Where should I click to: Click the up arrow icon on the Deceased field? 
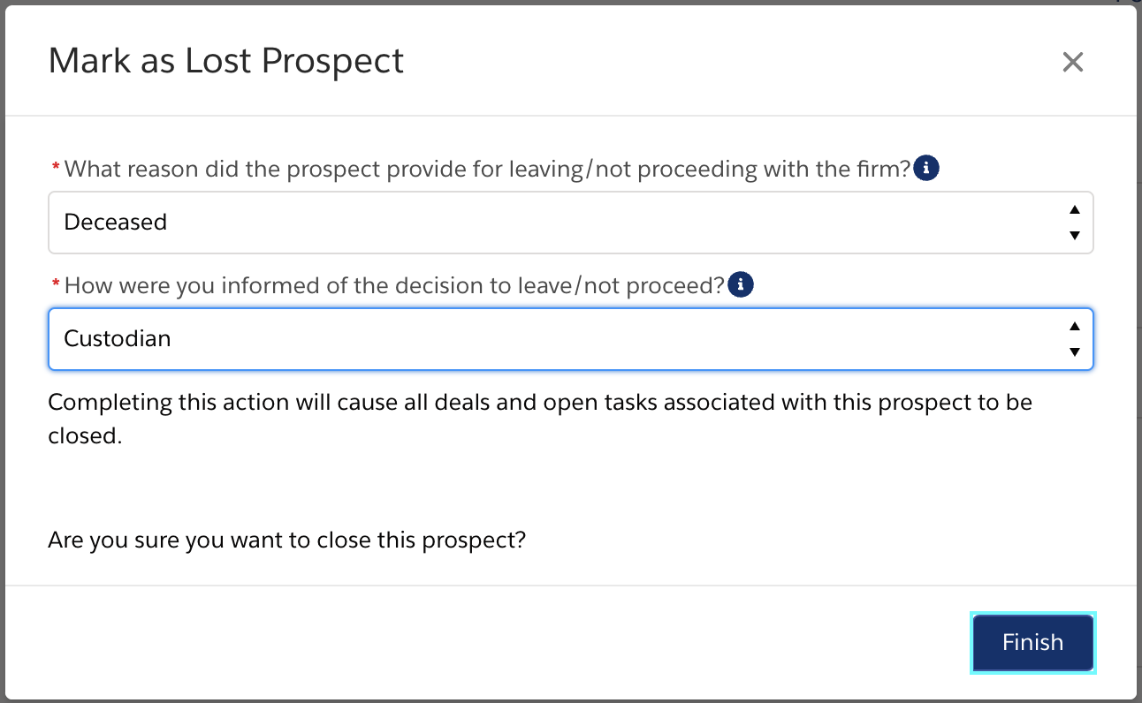(x=1074, y=210)
